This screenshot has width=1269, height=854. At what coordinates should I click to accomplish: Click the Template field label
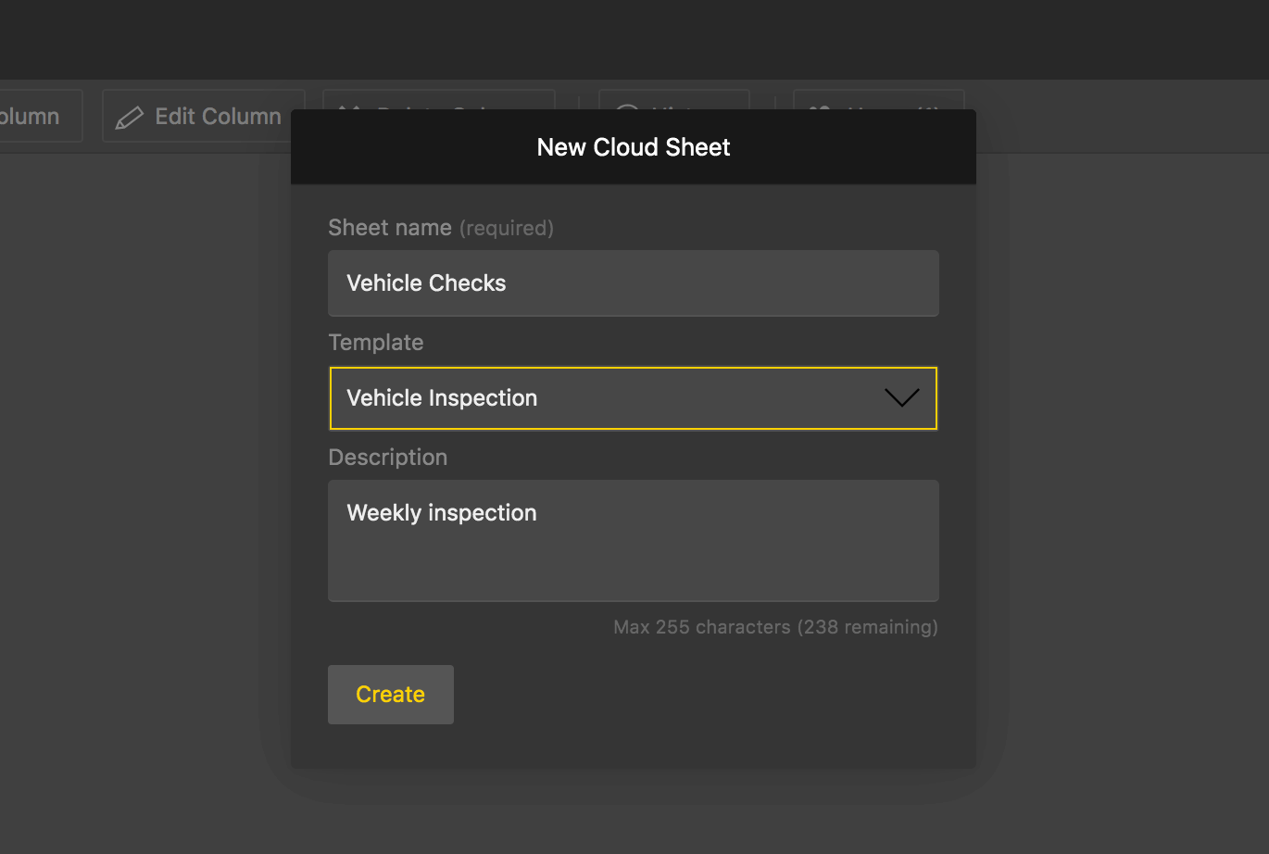tap(376, 343)
